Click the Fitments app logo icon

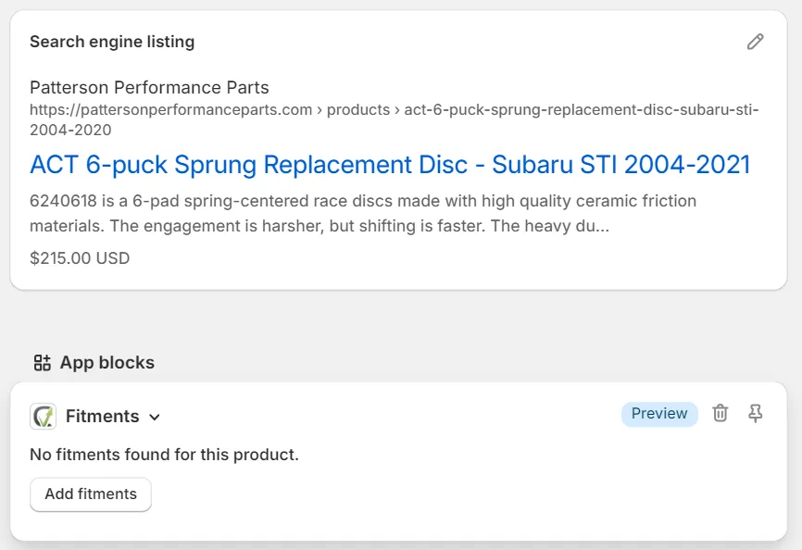click(43, 417)
